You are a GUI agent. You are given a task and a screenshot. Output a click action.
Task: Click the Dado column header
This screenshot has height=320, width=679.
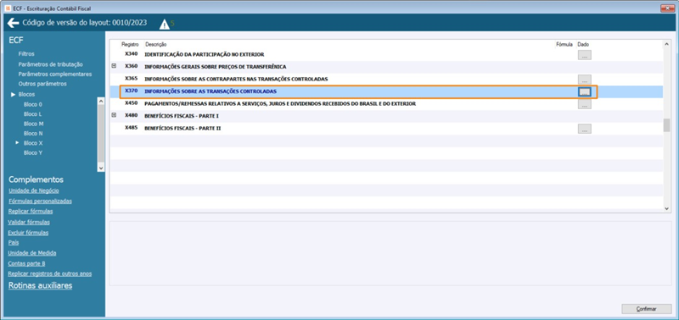[583, 45]
